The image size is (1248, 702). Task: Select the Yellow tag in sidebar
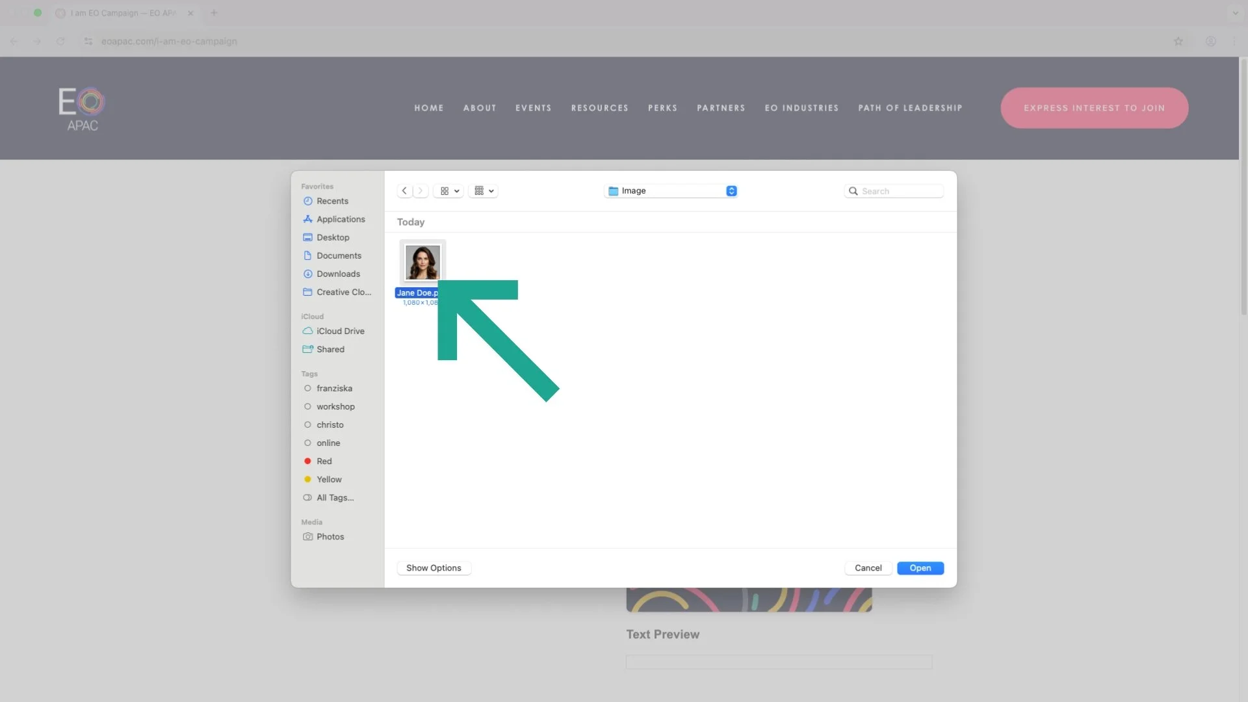click(x=329, y=480)
